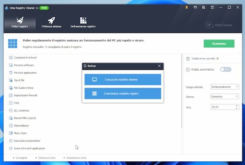Click the Totale errori corretti trash icon

click(x=188, y=59)
